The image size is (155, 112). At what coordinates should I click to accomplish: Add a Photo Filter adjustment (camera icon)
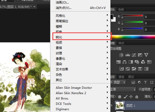(x=137, y=62)
